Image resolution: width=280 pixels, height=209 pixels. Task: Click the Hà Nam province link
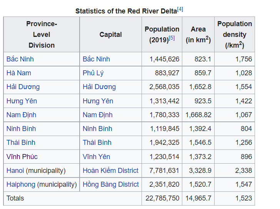click(x=19, y=73)
